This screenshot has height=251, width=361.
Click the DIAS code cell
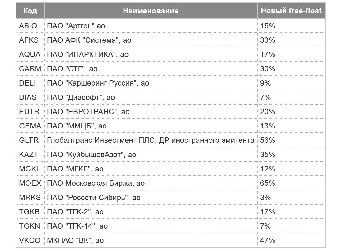tap(28, 97)
